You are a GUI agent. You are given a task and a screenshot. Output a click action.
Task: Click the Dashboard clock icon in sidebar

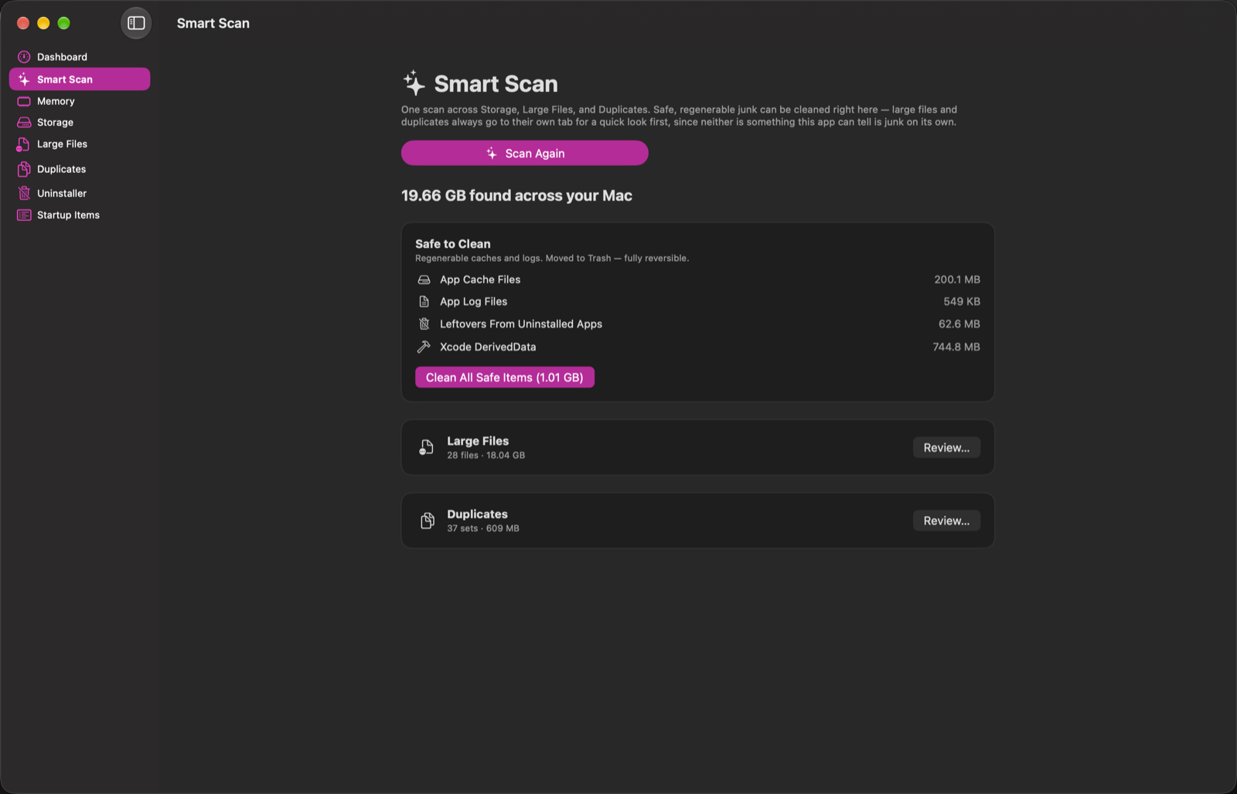pos(24,57)
